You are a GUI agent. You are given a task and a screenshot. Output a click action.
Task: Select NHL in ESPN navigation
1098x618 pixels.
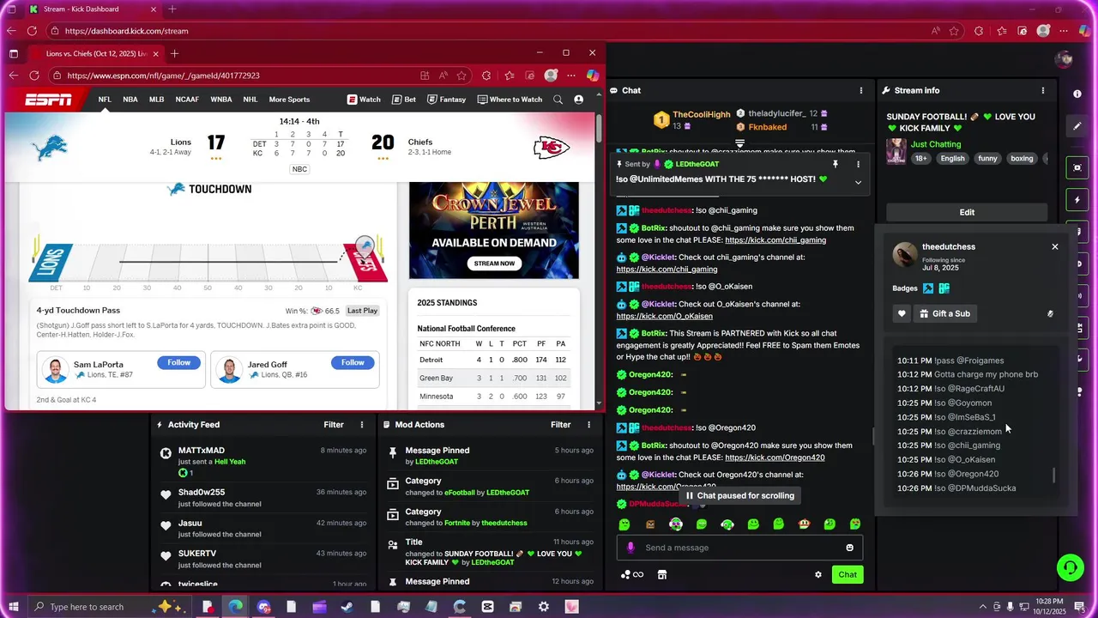250,100
